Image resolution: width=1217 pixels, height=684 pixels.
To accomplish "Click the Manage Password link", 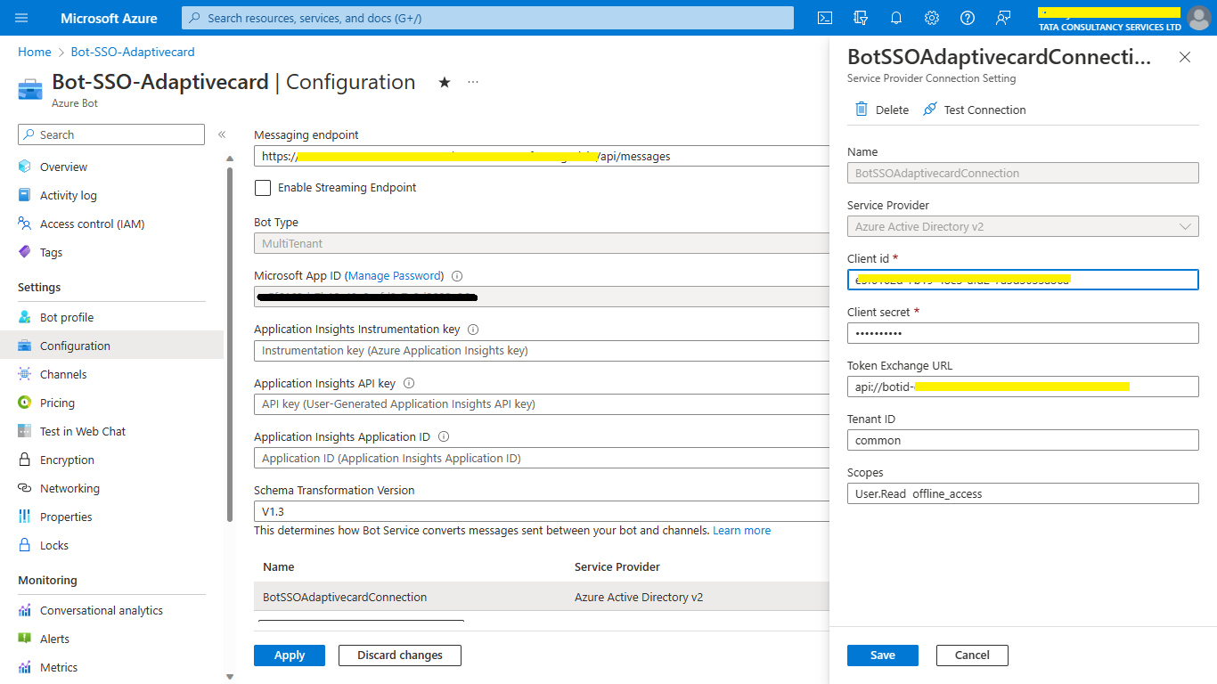I will click(394, 276).
